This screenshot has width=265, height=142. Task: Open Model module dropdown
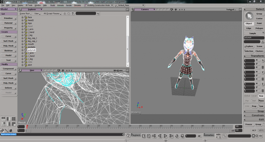click(x=9, y=9)
